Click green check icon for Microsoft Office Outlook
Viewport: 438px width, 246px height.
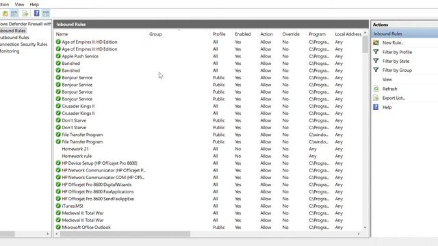58,228
